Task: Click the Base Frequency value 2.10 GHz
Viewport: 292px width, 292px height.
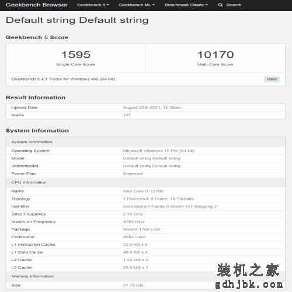Action: pyautogui.click(x=133, y=214)
